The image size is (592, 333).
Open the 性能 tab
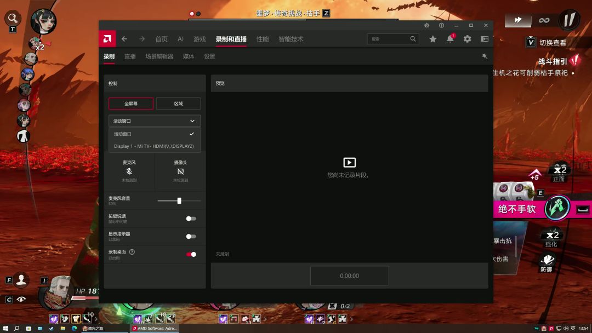click(263, 39)
